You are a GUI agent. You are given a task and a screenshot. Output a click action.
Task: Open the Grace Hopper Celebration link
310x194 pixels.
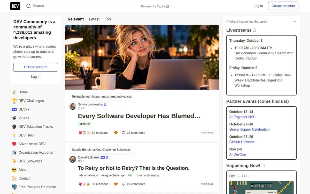tap(249, 129)
